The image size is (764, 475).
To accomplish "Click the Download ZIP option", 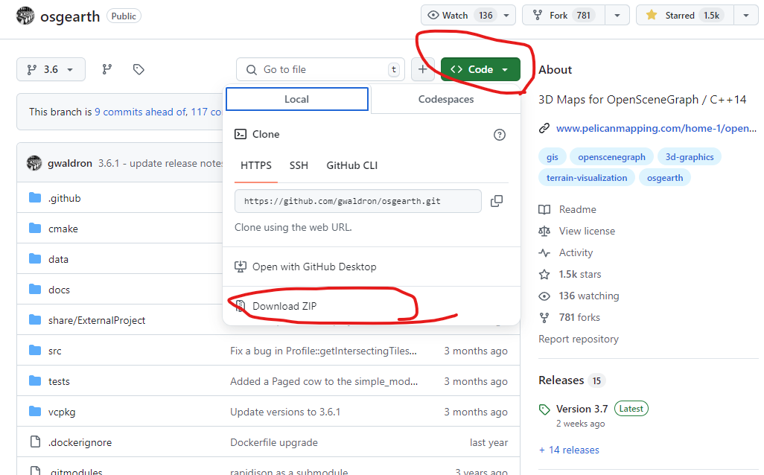I will click(x=284, y=306).
